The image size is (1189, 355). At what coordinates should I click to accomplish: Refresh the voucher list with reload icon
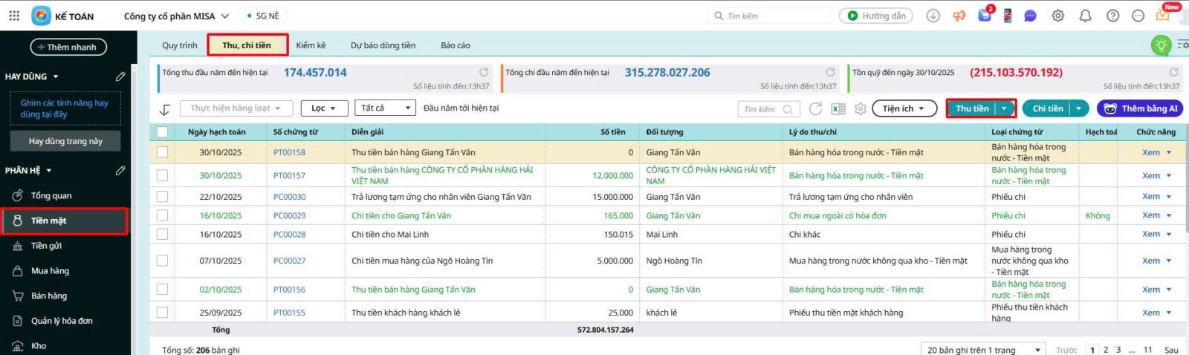coord(815,109)
